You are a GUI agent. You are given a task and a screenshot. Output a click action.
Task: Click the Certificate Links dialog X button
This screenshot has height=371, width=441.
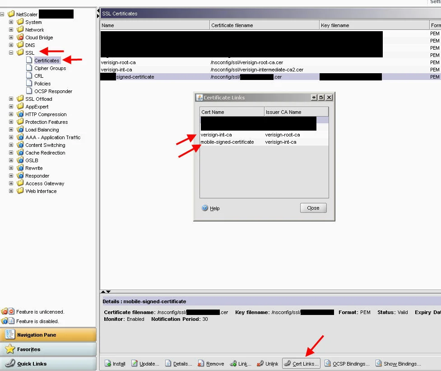click(329, 98)
